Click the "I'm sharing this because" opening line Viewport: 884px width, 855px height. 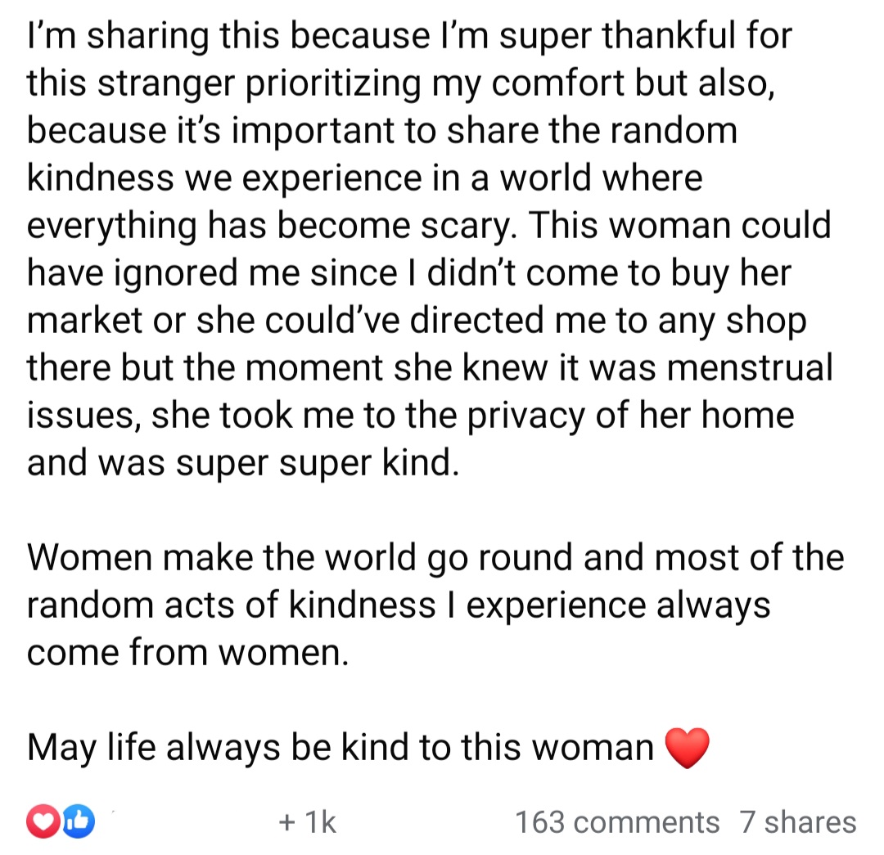coord(409,37)
